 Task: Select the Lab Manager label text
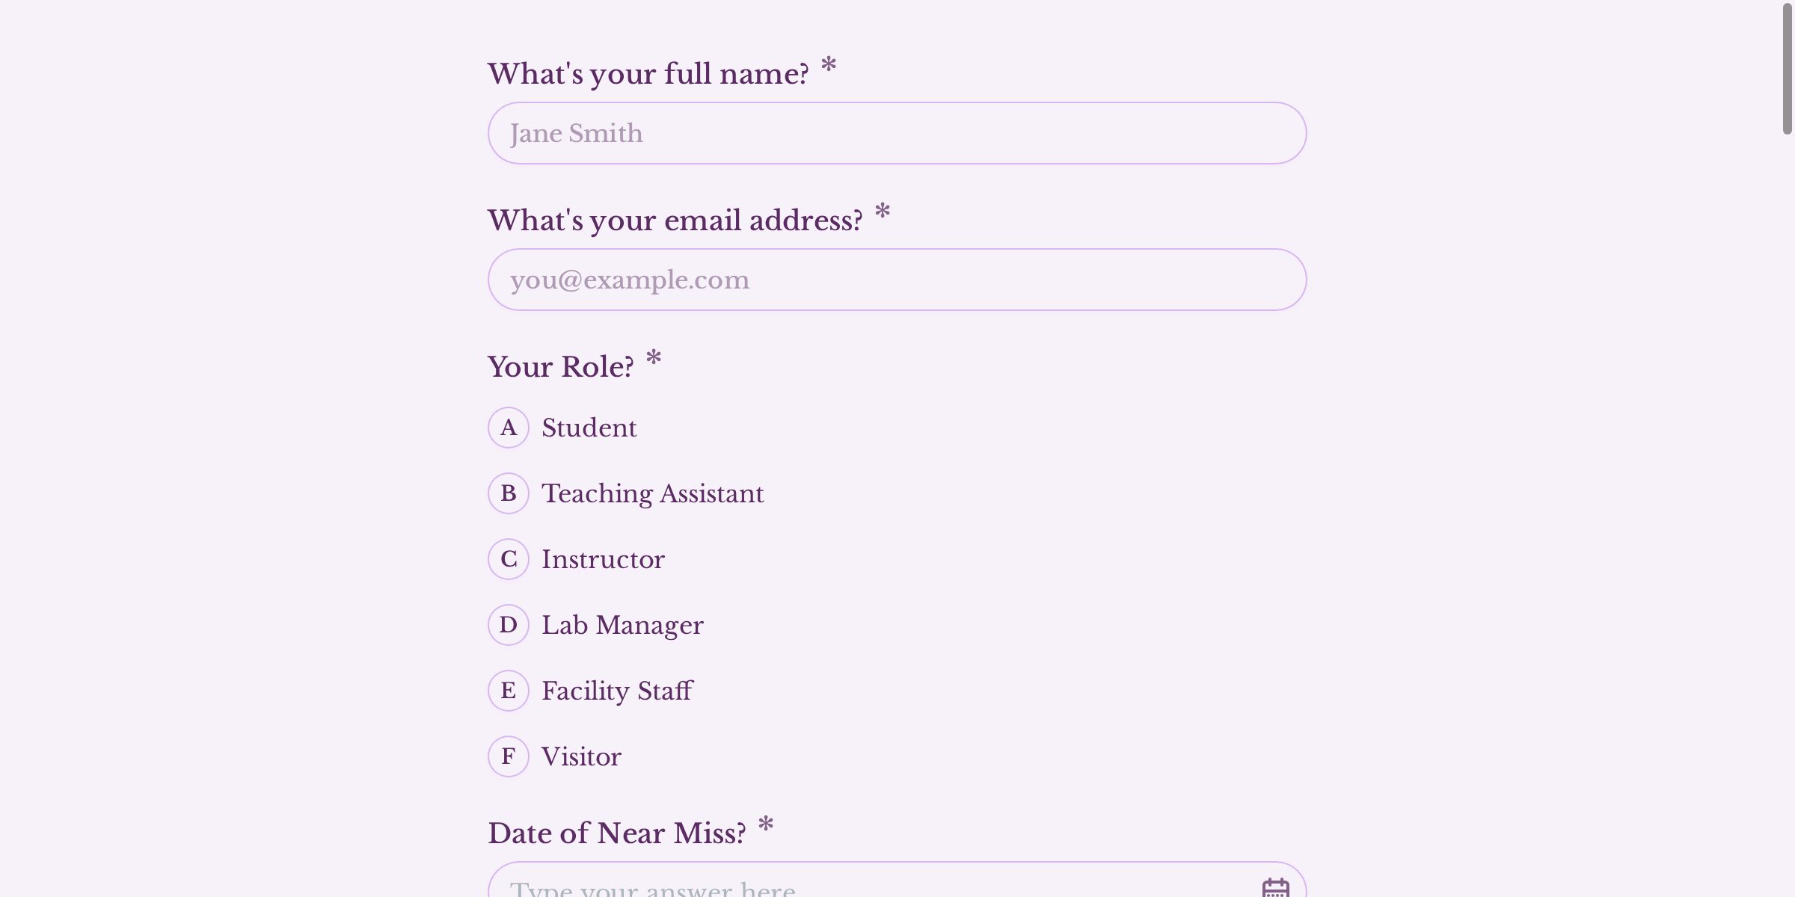click(622, 625)
